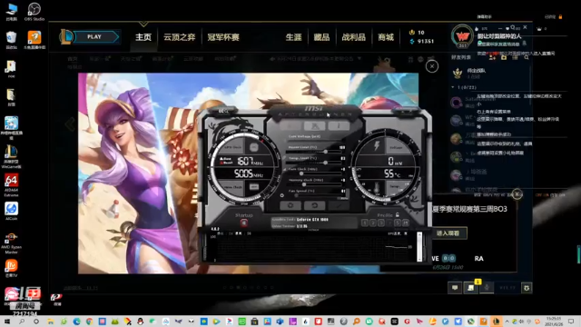Open QQ penguin icon on taskbar
The height and width of the screenshot is (327, 581).
pyautogui.click(x=140, y=322)
